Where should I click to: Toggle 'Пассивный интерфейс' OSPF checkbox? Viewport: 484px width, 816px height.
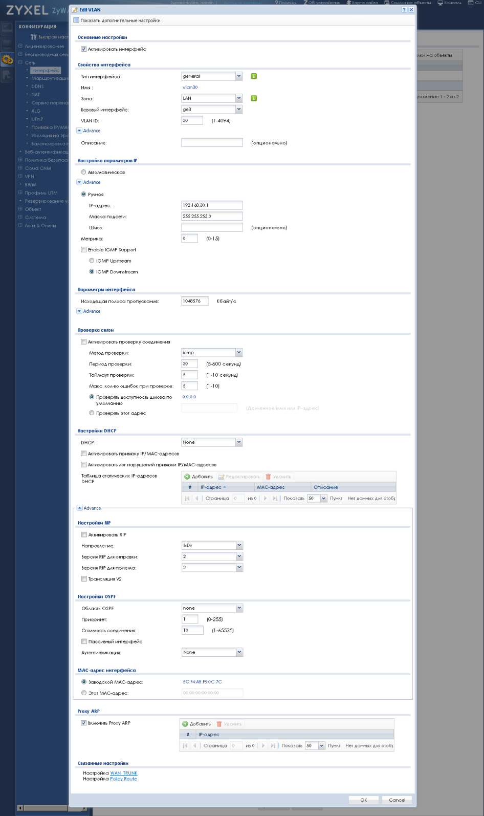click(x=84, y=641)
